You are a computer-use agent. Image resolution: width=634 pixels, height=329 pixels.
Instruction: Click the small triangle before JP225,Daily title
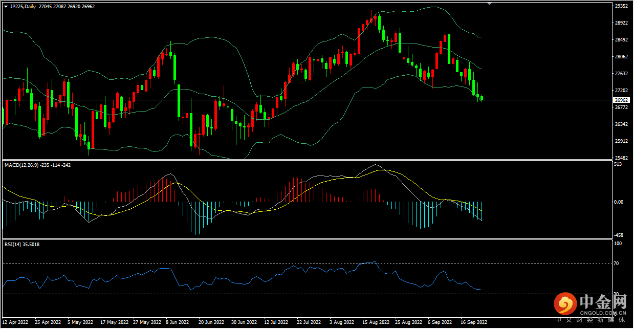pyautogui.click(x=6, y=6)
